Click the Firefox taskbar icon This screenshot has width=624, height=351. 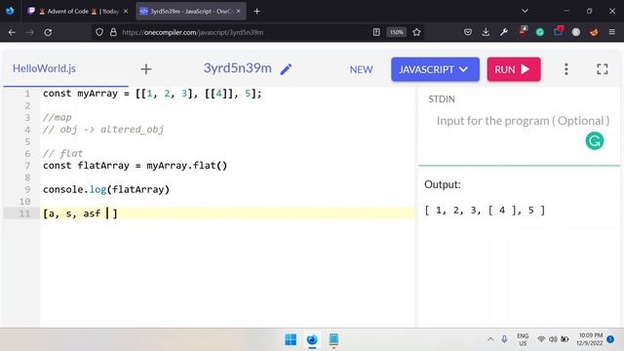pos(312,339)
